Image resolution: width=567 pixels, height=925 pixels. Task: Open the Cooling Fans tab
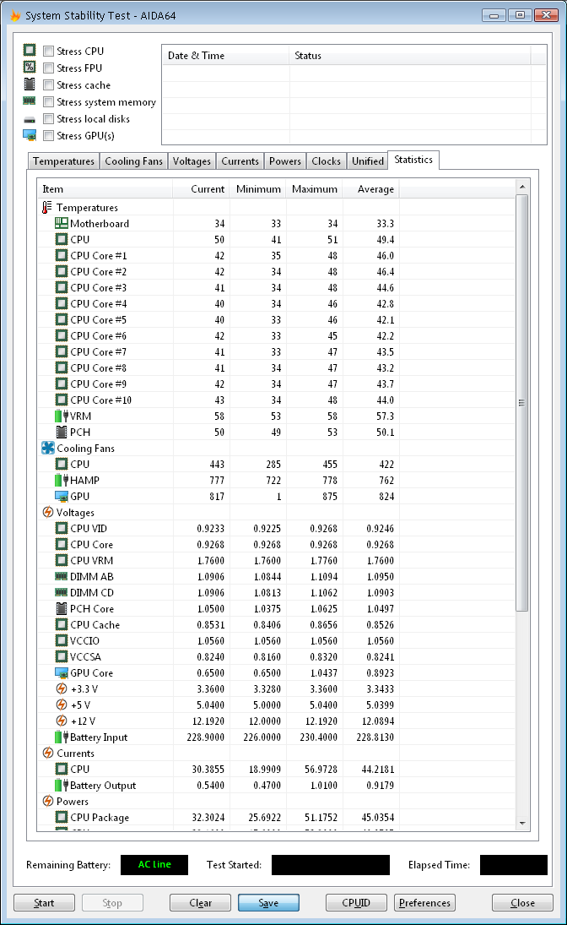click(x=134, y=161)
